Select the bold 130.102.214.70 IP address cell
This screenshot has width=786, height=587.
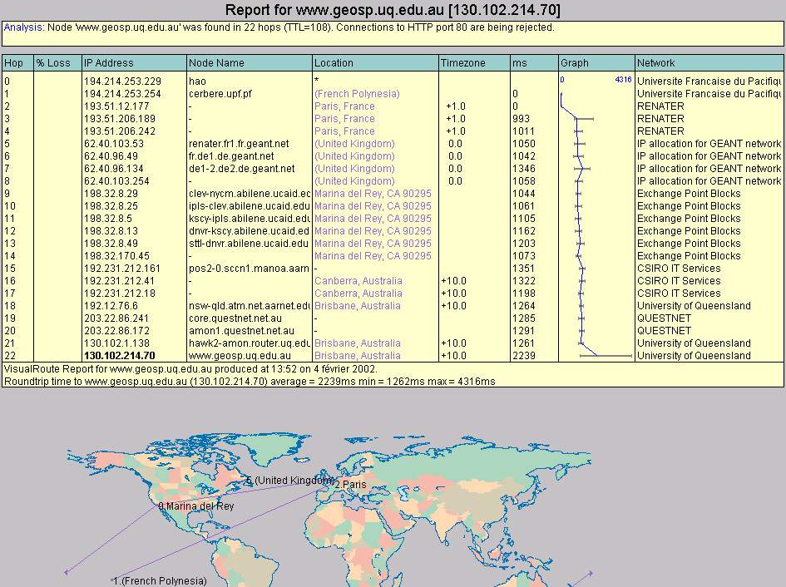point(119,356)
